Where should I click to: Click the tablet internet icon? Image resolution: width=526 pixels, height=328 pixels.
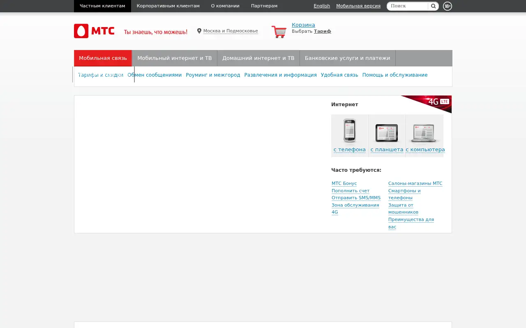tap(387, 133)
